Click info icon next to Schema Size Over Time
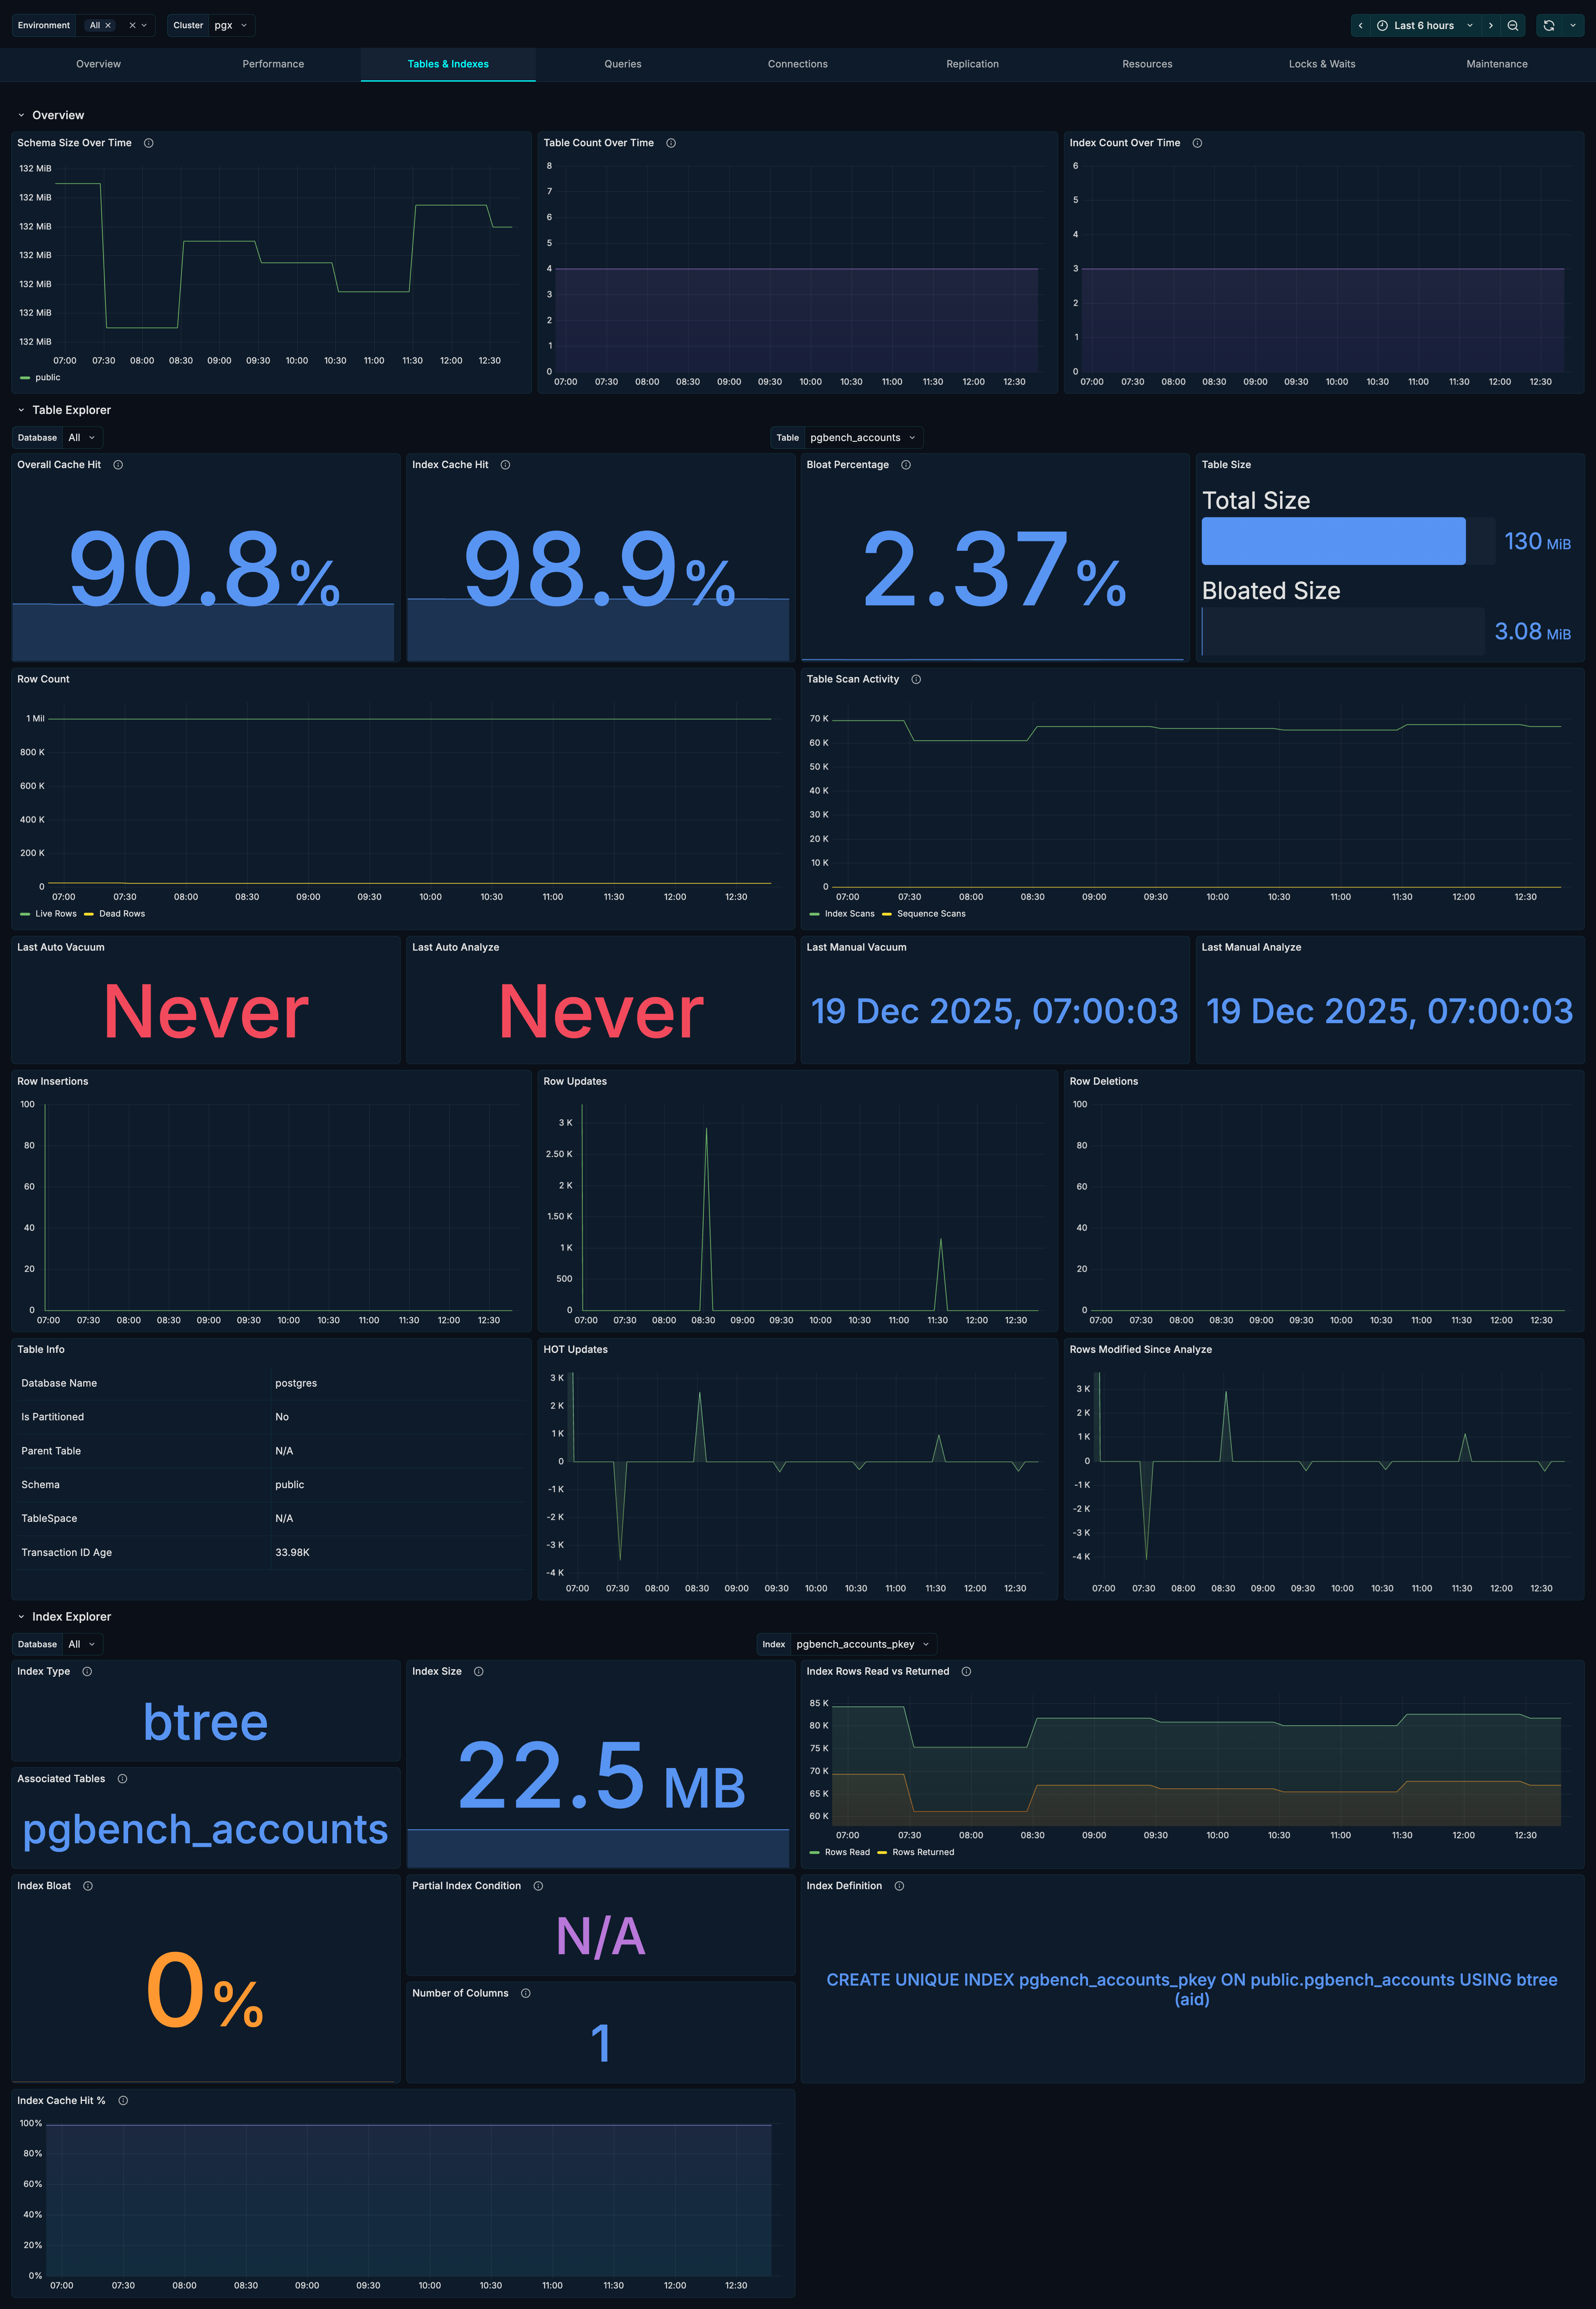The width and height of the screenshot is (1596, 2309). [x=148, y=143]
